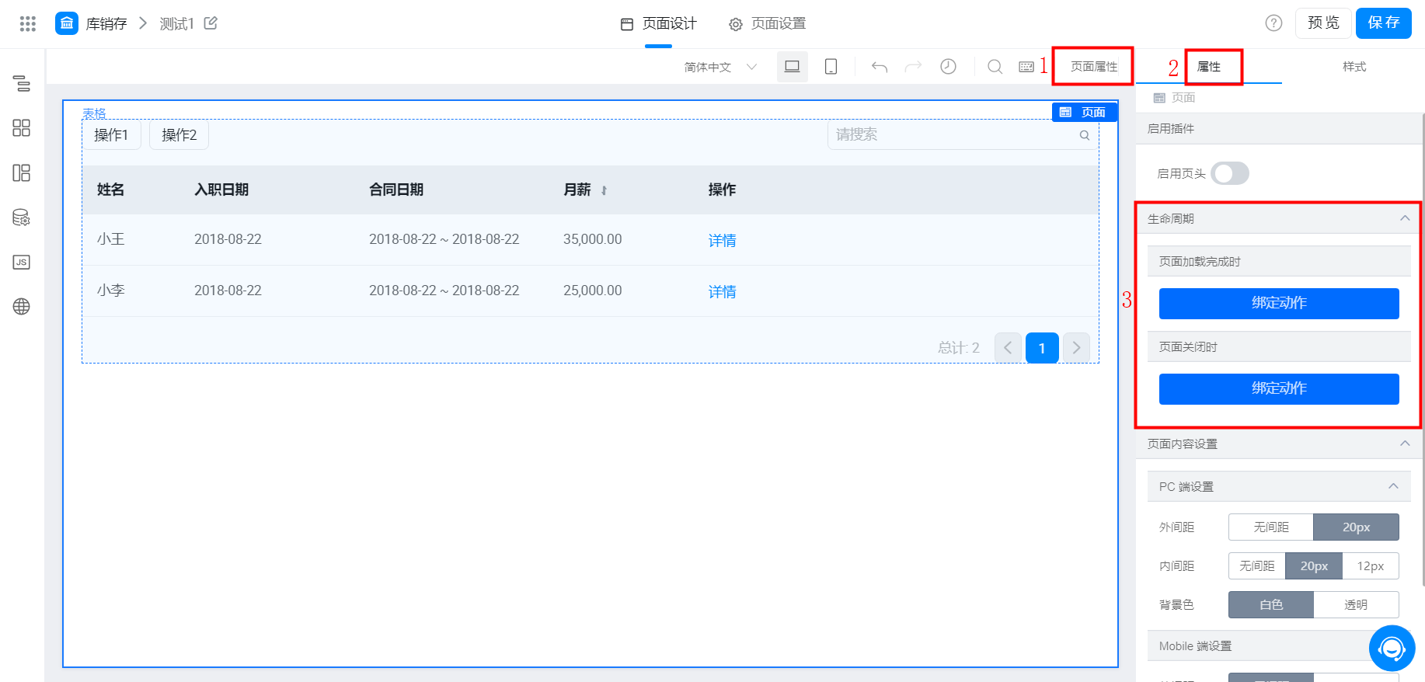Open globe internationalization sidebar icon

coord(22,307)
